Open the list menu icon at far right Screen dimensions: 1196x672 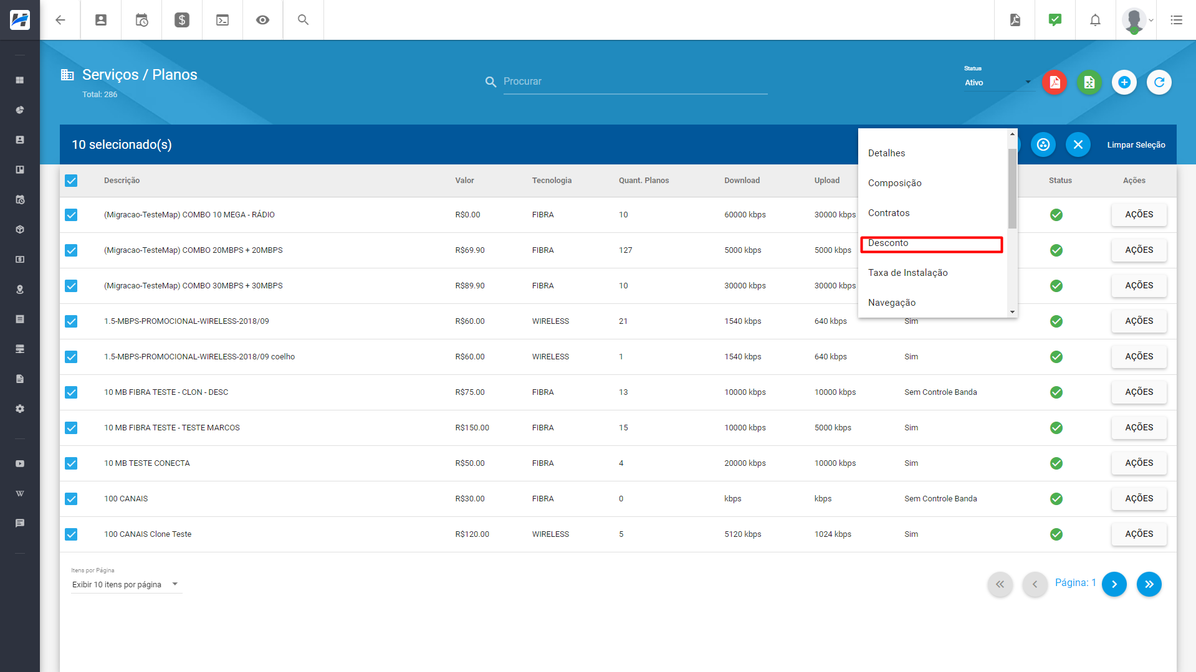pos(1176,20)
